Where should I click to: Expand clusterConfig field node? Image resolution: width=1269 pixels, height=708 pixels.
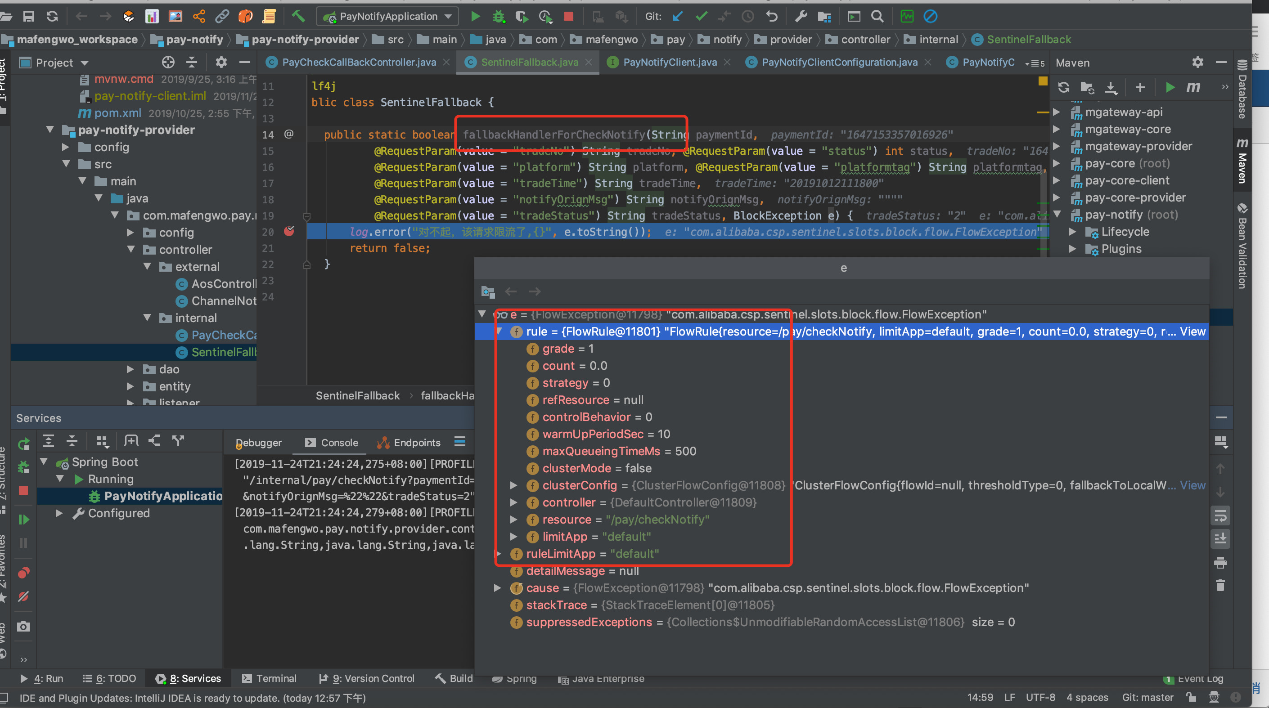click(514, 485)
